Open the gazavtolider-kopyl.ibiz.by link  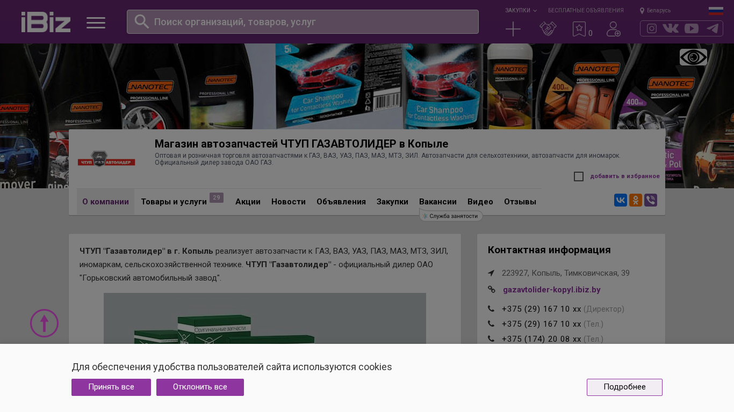[x=552, y=290]
